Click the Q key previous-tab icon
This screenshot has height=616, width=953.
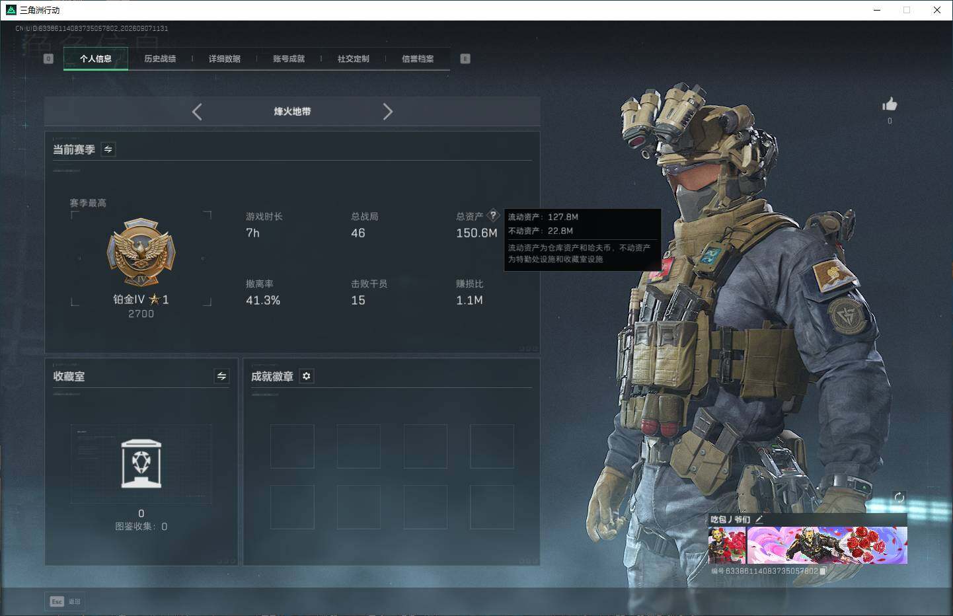coord(48,59)
